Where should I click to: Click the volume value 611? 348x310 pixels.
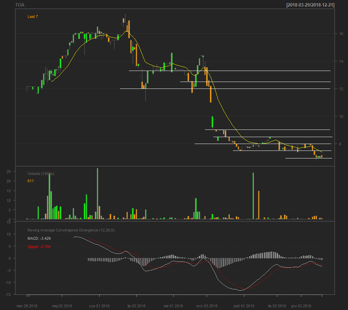pyautogui.click(x=31, y=181)
